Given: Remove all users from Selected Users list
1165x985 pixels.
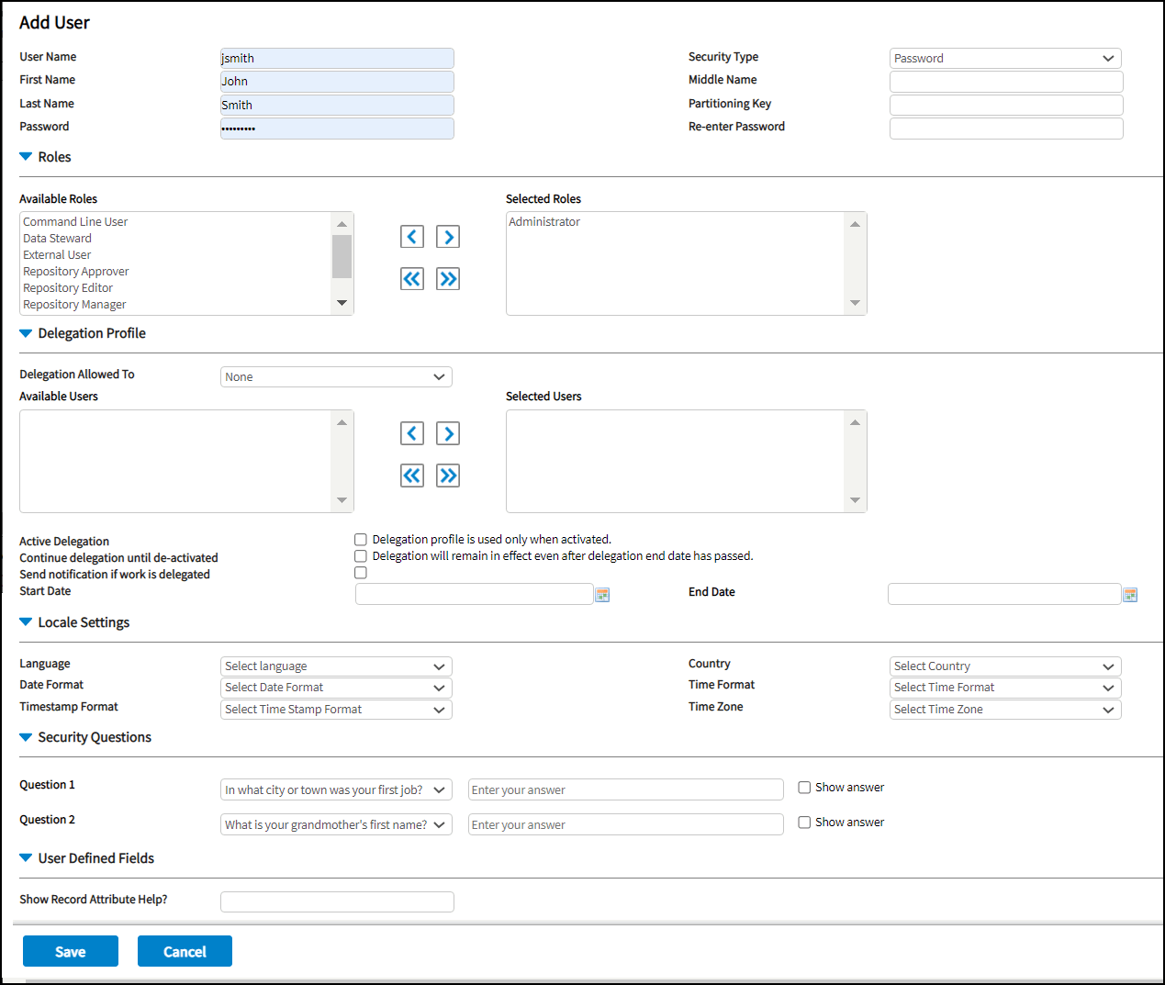Looking at the screenshot, I should pyautogui.click(x=412, y=476).
